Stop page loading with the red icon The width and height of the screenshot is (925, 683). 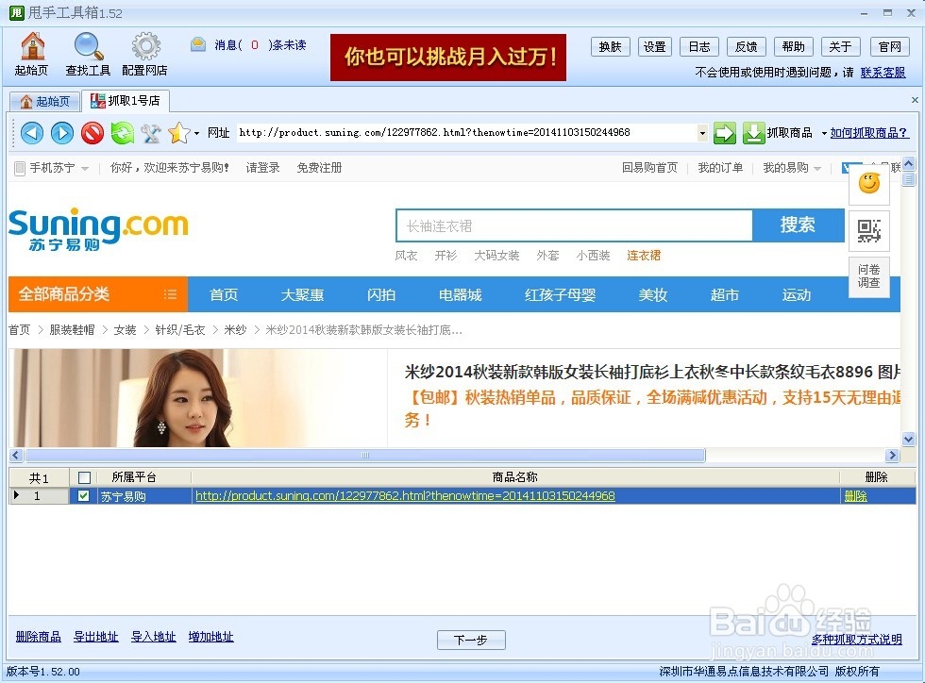[x=92, y=133]
